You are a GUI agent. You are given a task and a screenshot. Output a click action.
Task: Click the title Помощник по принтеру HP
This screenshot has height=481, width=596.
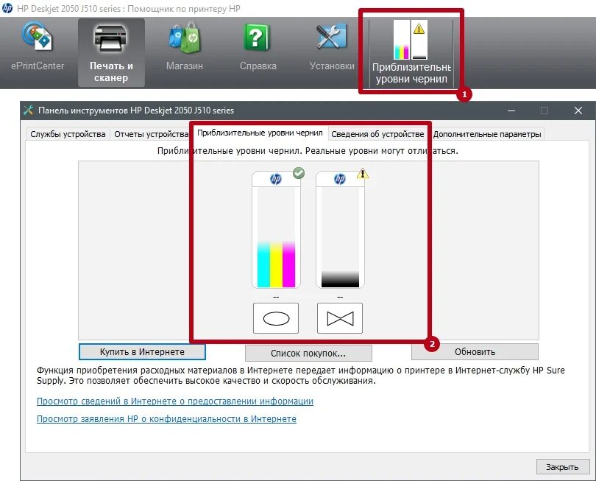(x=184, y=8)
